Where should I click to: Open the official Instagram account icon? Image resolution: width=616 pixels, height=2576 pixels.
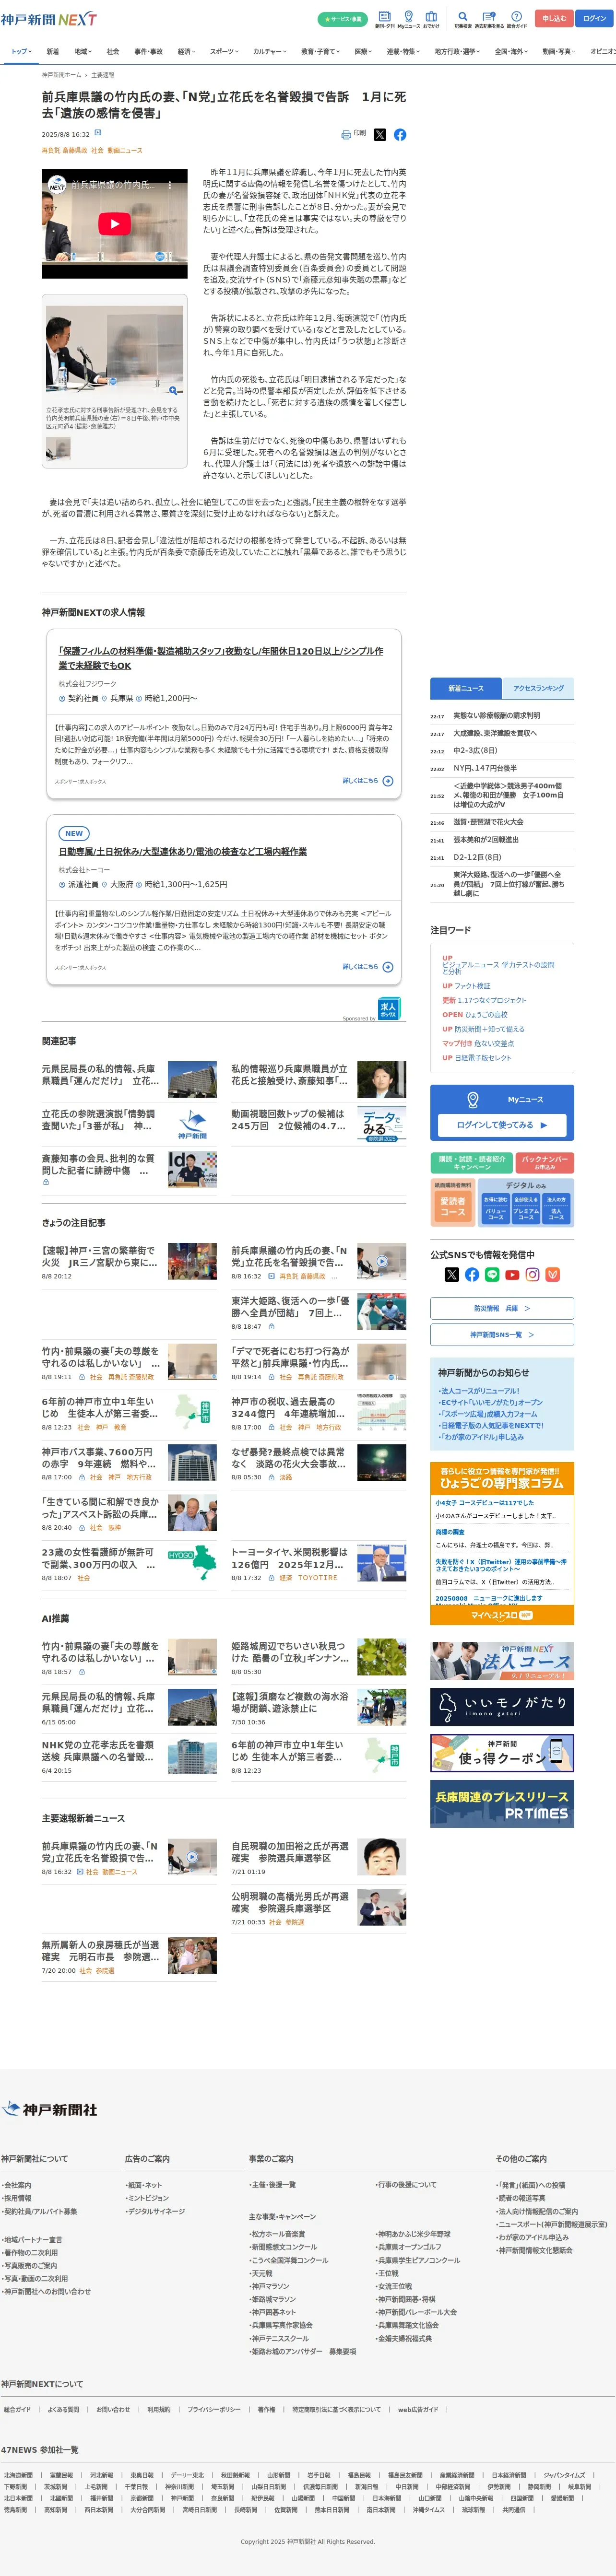click(532, 1274)
